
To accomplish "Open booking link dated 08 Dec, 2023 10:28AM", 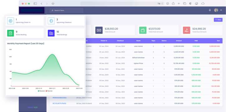I will [x=59, y=104].
